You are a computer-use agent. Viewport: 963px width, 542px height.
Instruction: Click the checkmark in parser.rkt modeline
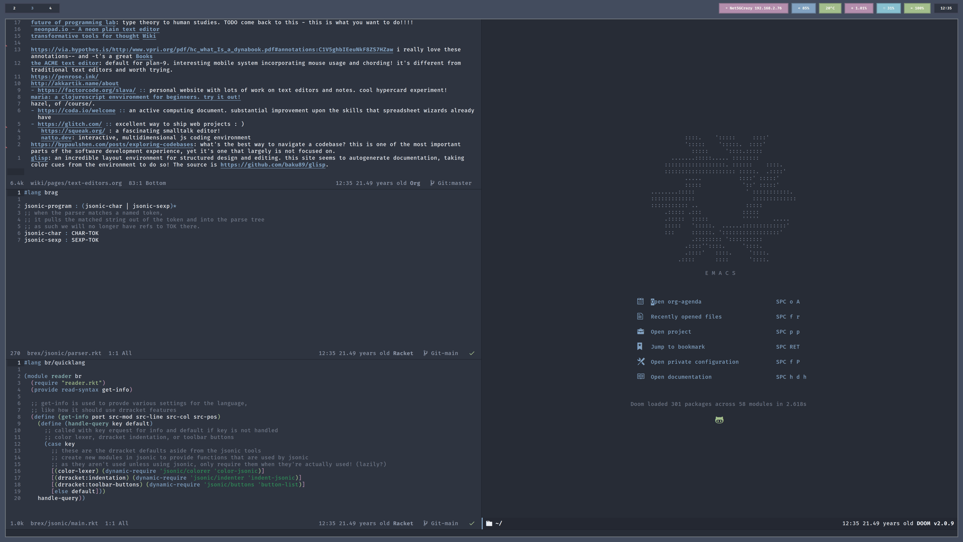point(472,353)
